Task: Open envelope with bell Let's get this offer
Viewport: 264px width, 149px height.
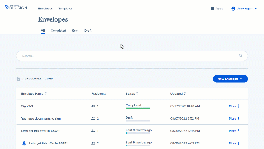Action: [x=48, y=143]
